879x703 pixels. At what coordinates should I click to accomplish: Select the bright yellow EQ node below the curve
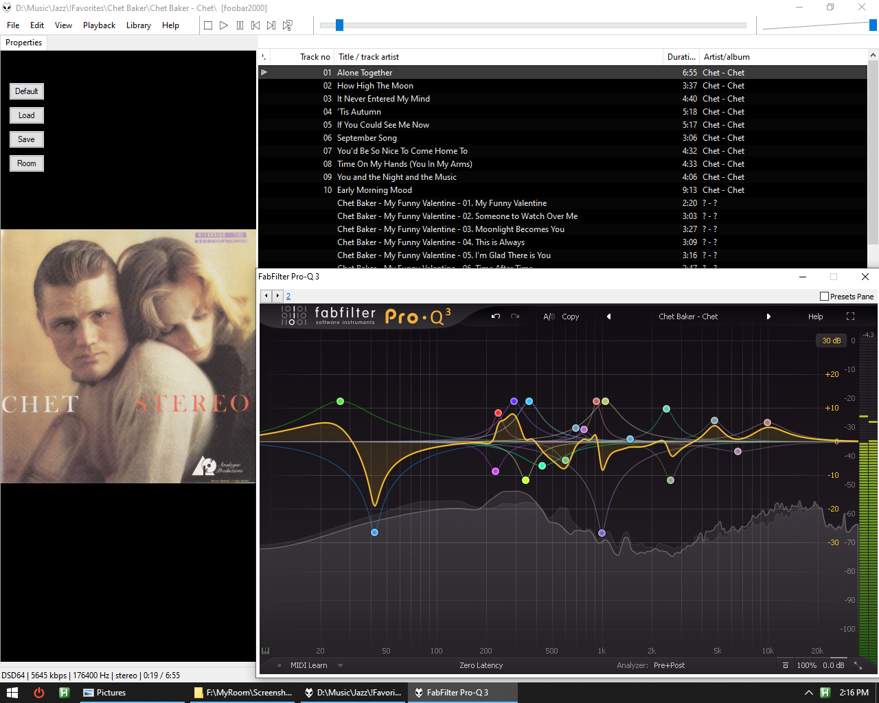tap(525, 480)
